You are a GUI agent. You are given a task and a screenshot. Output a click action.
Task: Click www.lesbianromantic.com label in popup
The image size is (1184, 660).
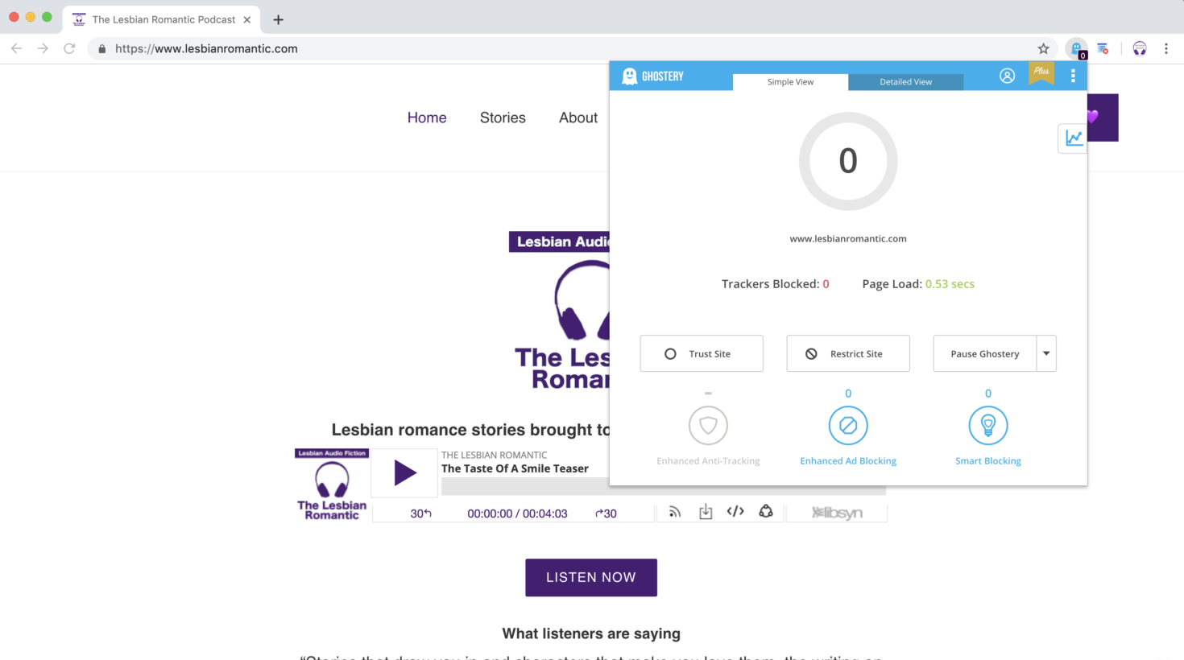[848, 239]
